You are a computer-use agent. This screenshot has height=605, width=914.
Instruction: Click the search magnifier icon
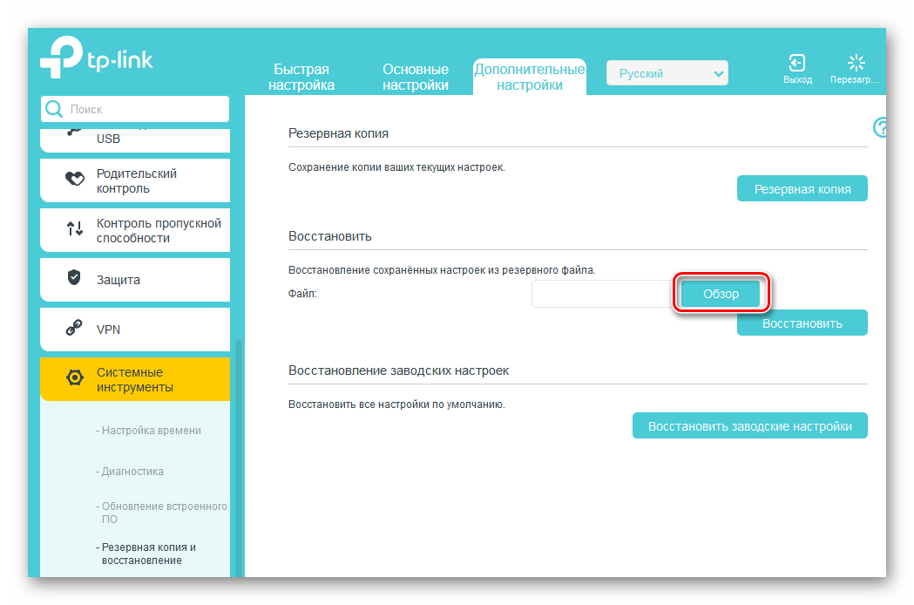(x=54, y=108)
